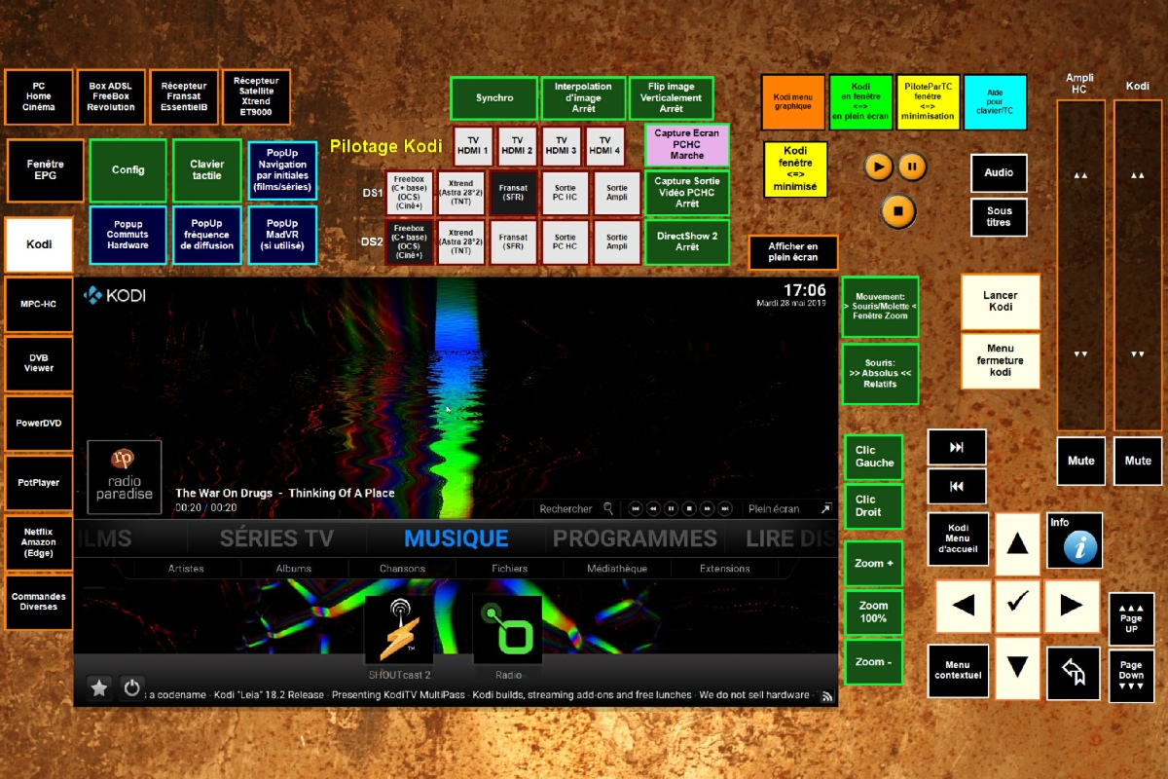Screen dimensions: 1168x779
Task: Confirm with the checkmark OK button
Action: pyautogui.click(x=1018, y=606)
